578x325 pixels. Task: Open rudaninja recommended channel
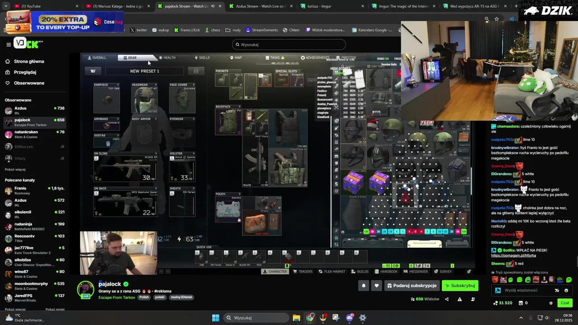coord(34,226)
